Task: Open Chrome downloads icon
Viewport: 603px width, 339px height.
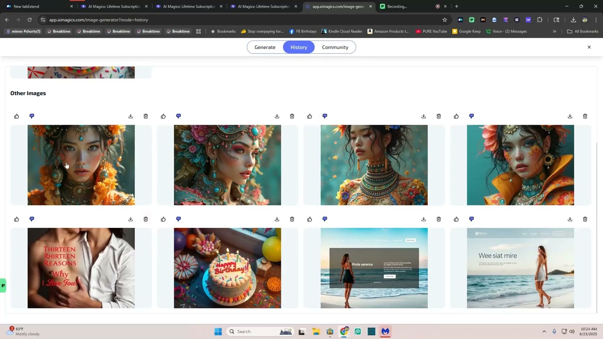Action: (x=573, y=20)
